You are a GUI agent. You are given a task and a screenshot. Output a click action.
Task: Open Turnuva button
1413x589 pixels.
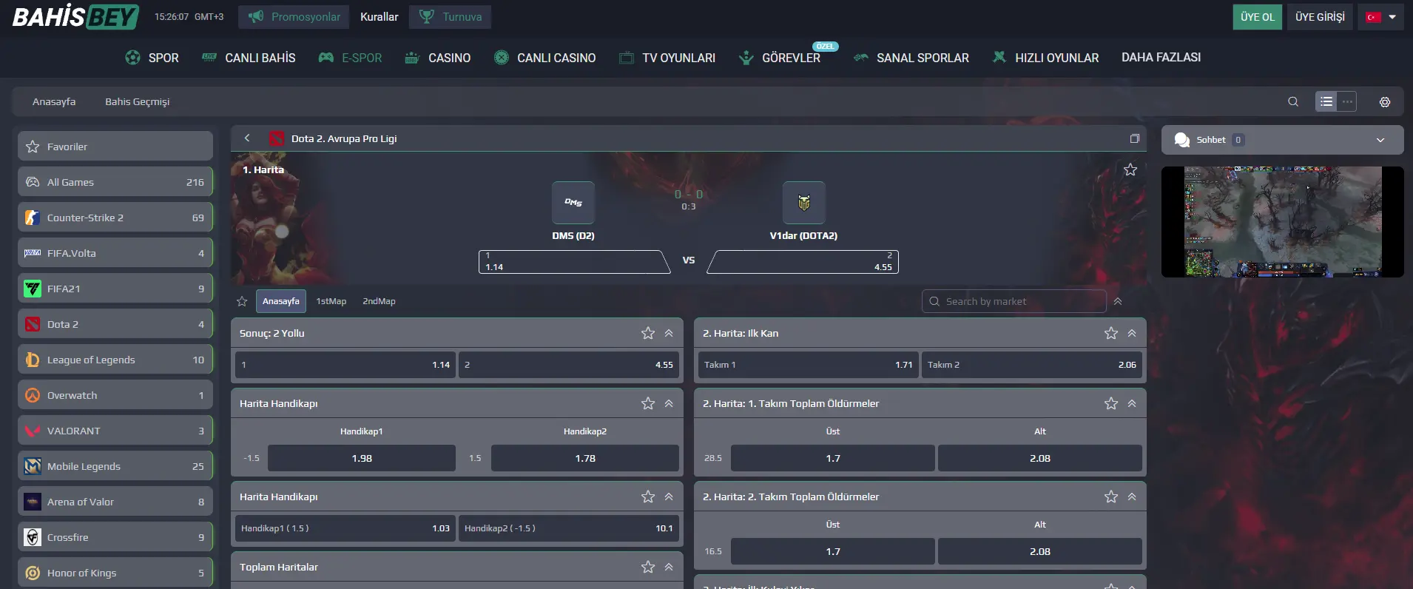[450, 16]
